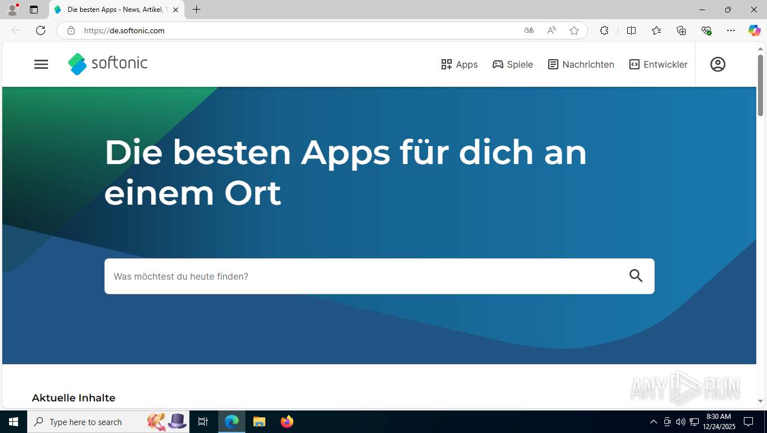The image size is (767, 433).
Task: Toggle split screen view
Action: pyautogui.click(x=631, y=30)
